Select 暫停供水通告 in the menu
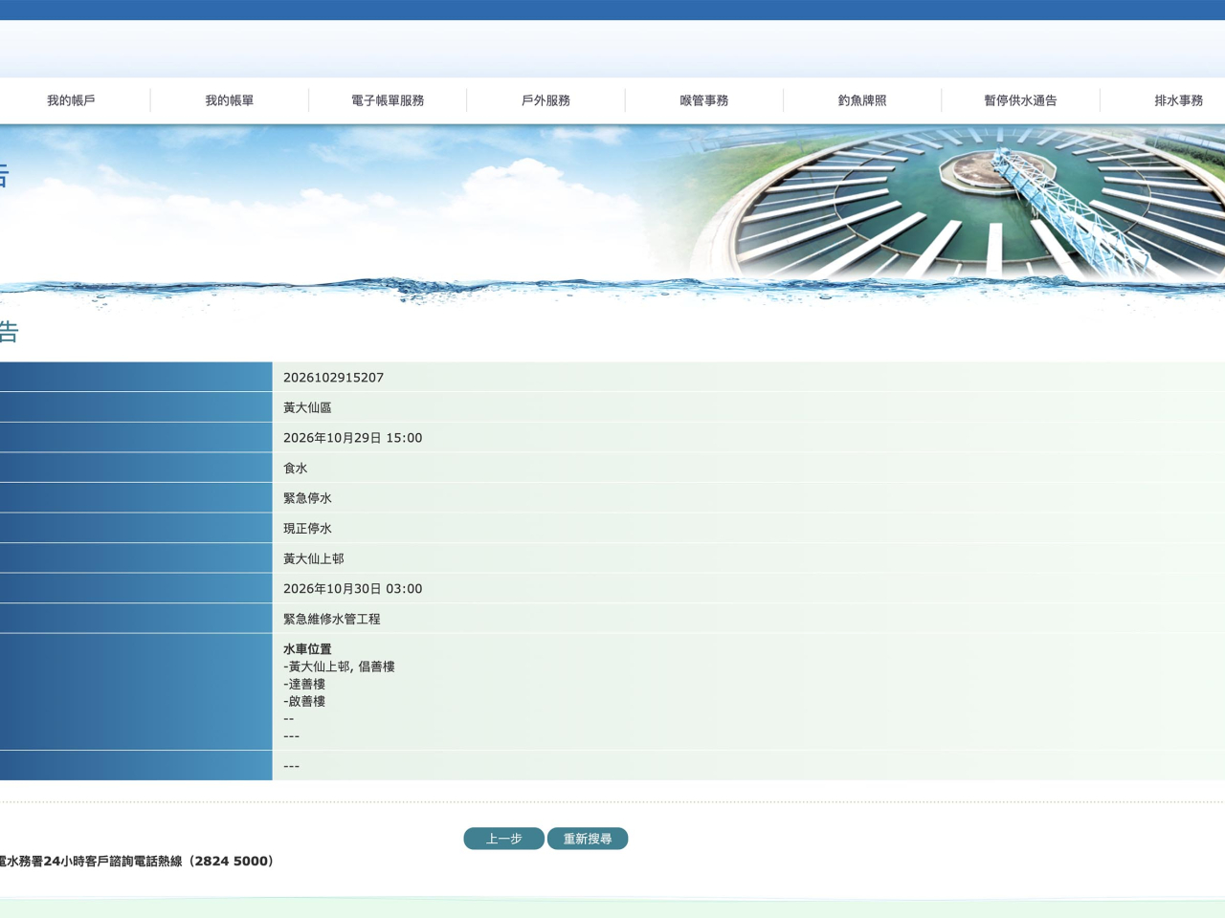1225x918 pixels. (1020, 100)
